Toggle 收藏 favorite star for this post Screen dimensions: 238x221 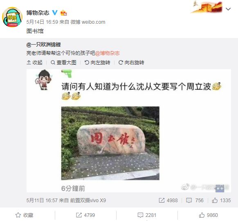pyautogui.click(x=25, y=215)
